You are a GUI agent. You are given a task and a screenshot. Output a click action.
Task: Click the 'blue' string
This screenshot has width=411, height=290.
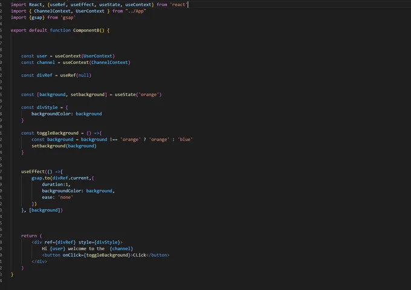(x=185, y=140)
